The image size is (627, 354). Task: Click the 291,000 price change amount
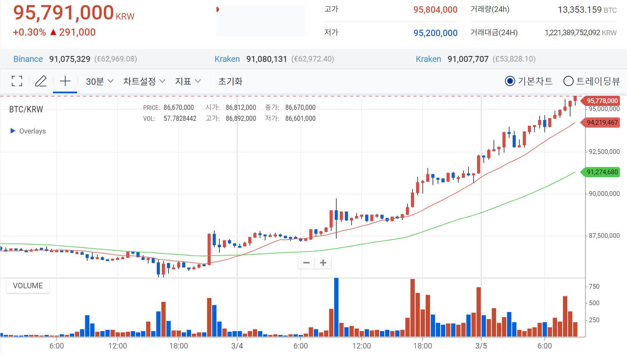point(77,32)
